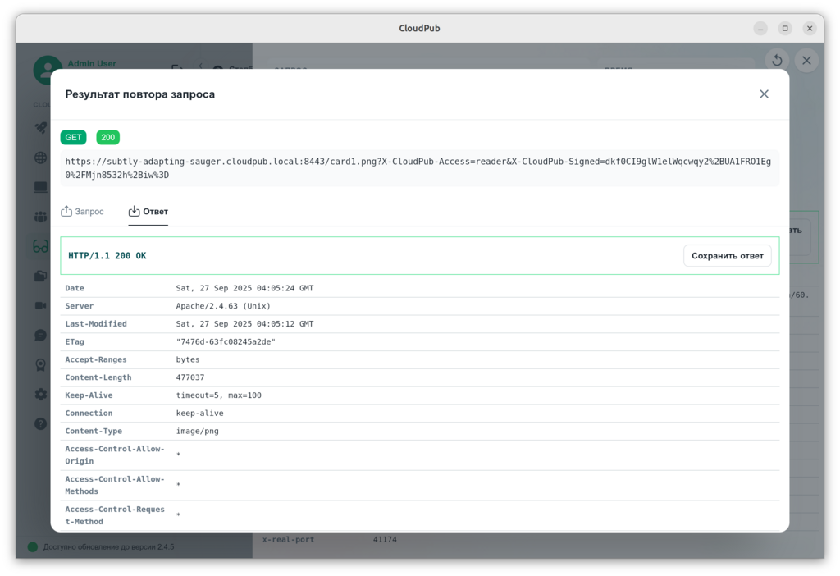Open the rocket icon in the sidebar
Image resolution: width=840 pixels, height=576 pixels.
[x=40, y=128]
